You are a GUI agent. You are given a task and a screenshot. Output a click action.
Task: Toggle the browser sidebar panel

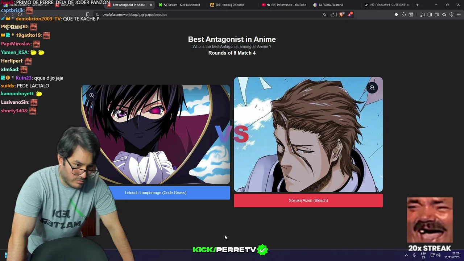click(x=430, y=14)
